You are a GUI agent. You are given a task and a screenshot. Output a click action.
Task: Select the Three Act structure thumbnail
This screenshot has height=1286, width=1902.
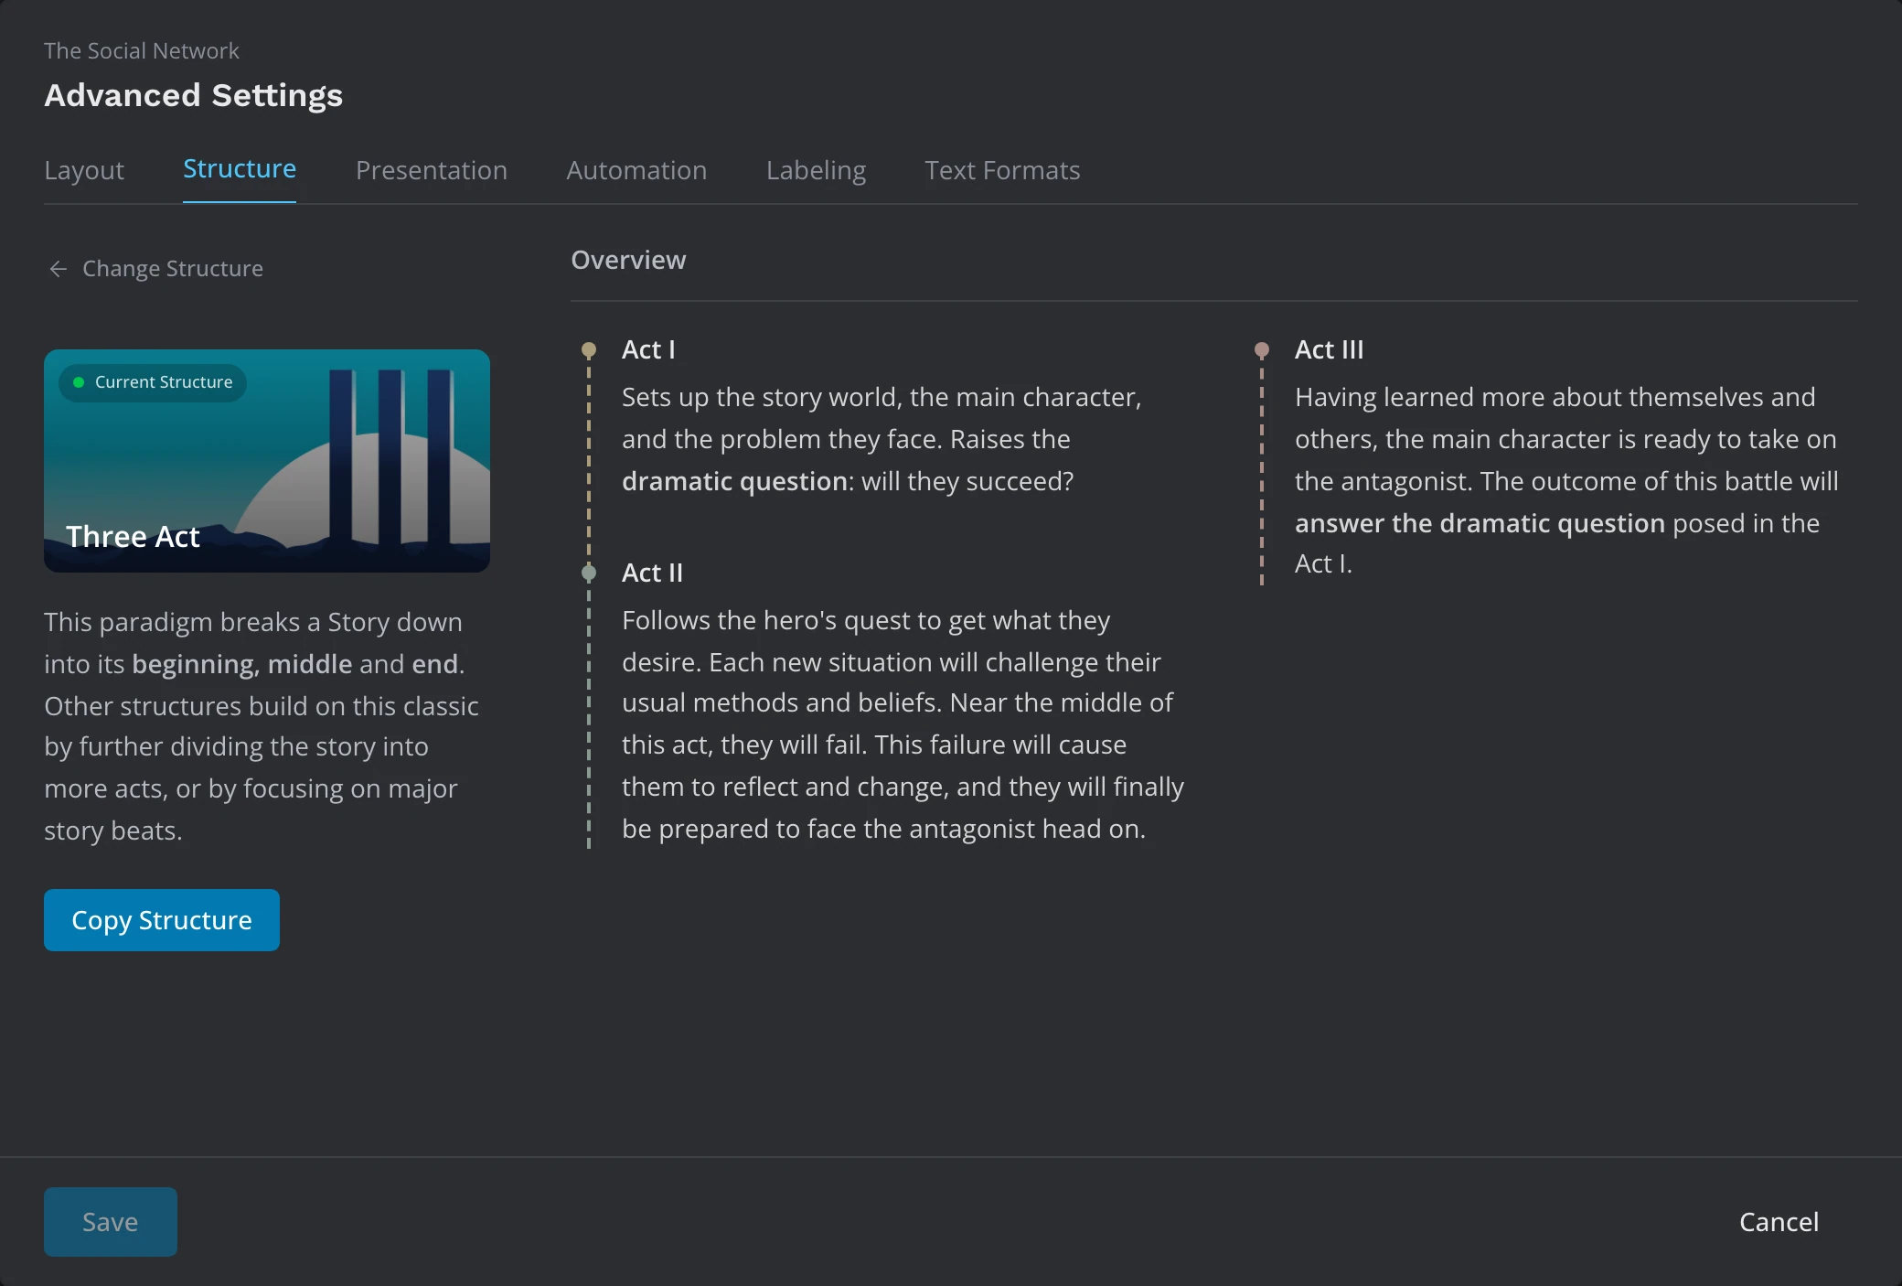(267, 461)
